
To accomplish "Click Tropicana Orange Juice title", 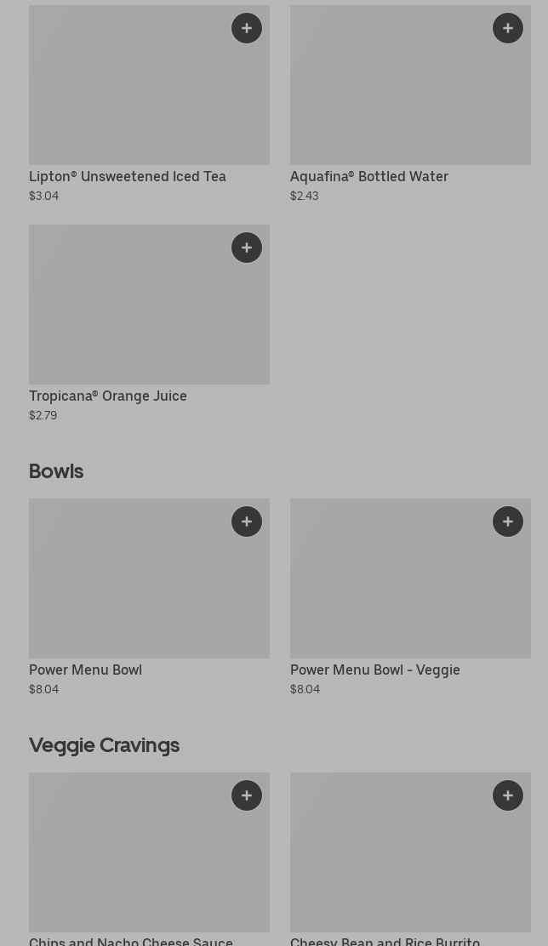I will 108,396.
